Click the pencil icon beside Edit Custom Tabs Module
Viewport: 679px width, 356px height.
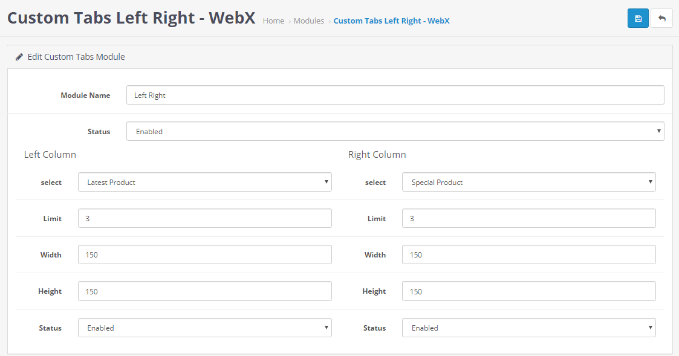(19, 57)
